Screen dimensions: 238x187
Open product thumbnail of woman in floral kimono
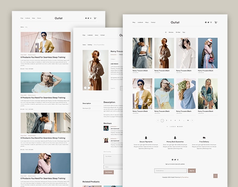coord(208,93)
